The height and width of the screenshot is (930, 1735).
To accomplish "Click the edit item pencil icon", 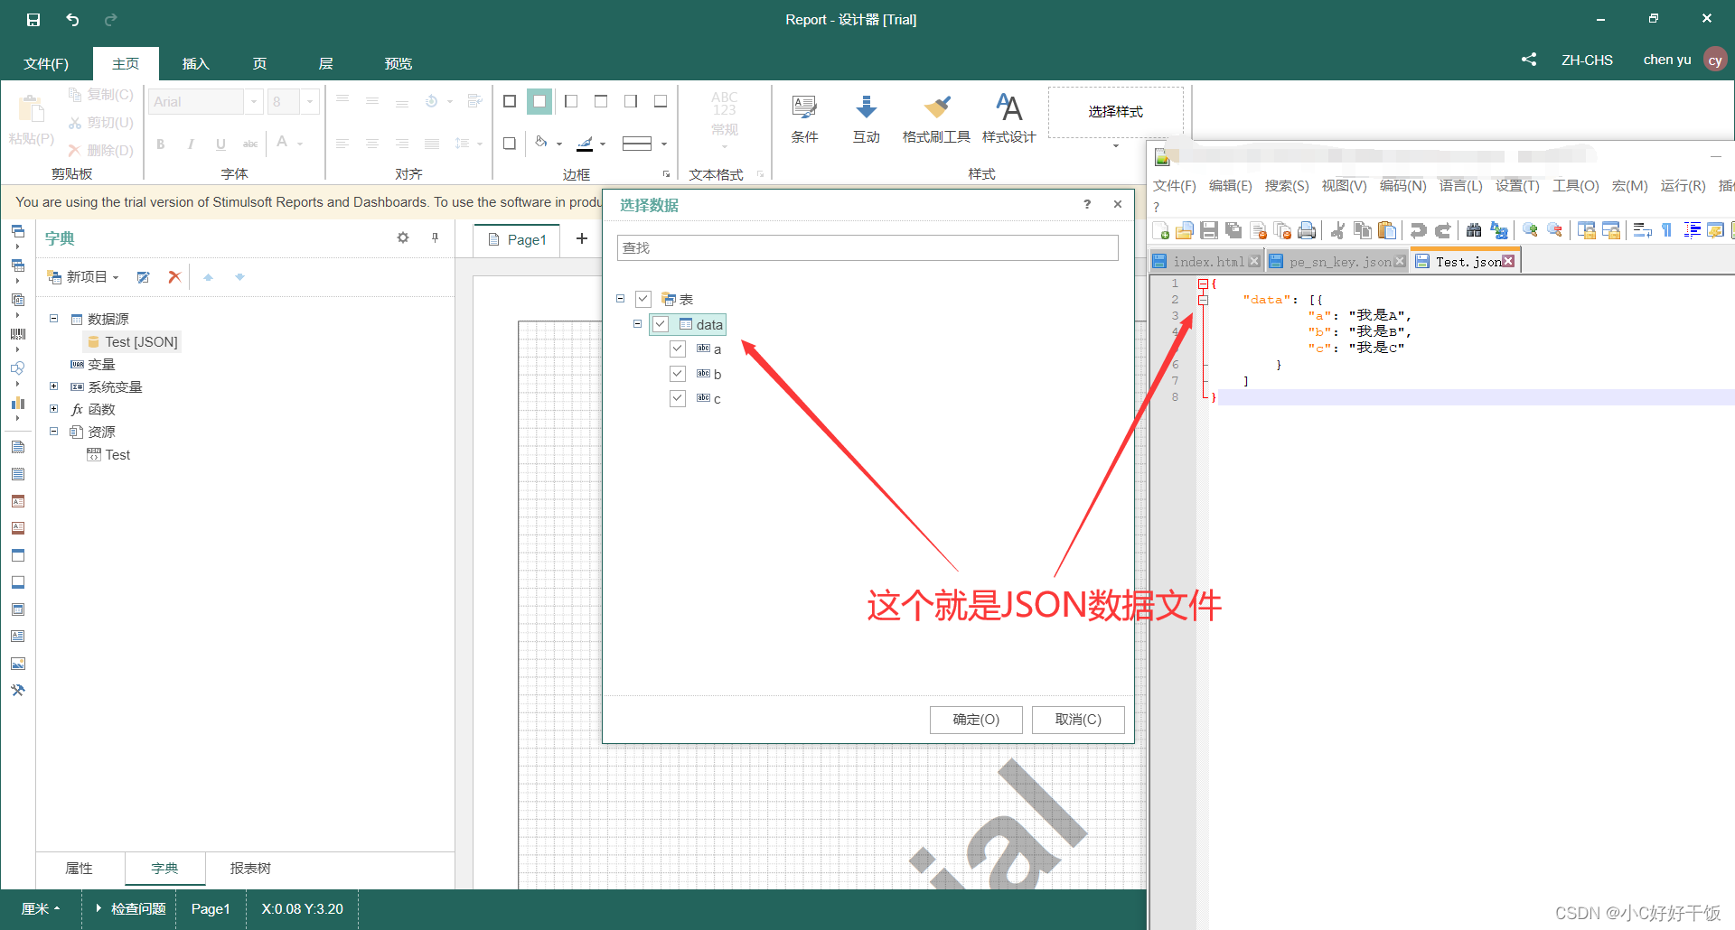I will (x=143, y=277).
